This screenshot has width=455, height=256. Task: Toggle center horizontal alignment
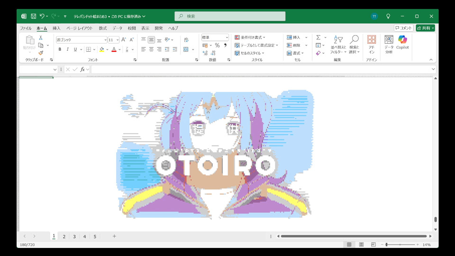[151, 49]
